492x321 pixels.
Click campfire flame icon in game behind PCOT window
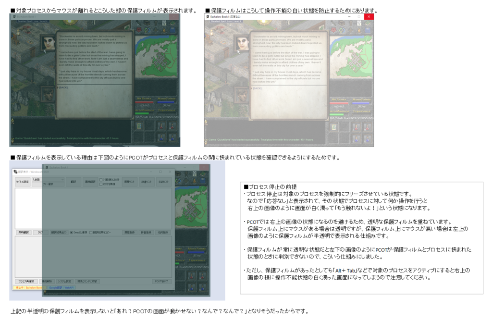coord(195,181)
